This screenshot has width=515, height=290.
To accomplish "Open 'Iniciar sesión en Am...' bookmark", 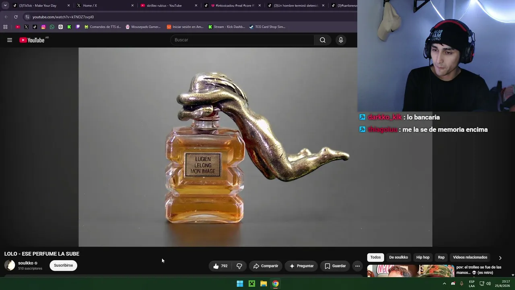I will pos(185,27).
